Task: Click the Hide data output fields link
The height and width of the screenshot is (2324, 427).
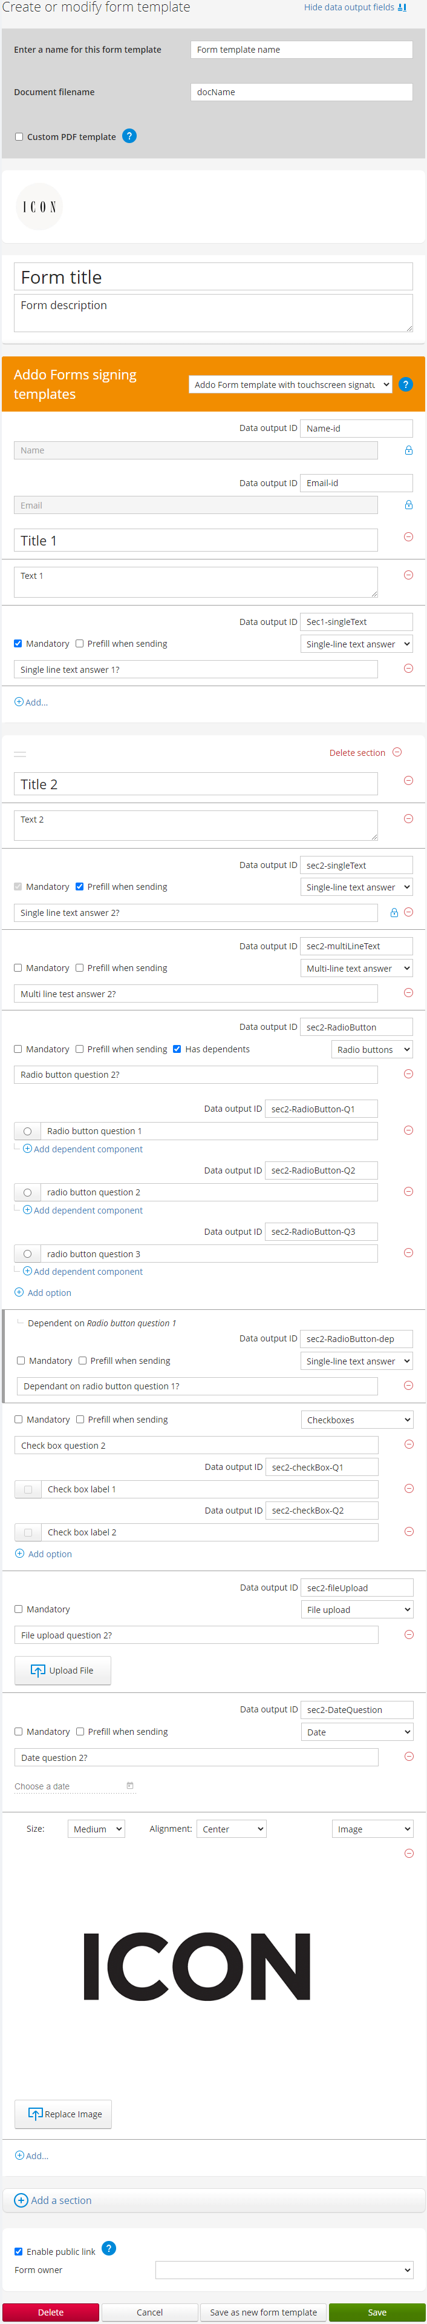Action: (x=355, y=7)
